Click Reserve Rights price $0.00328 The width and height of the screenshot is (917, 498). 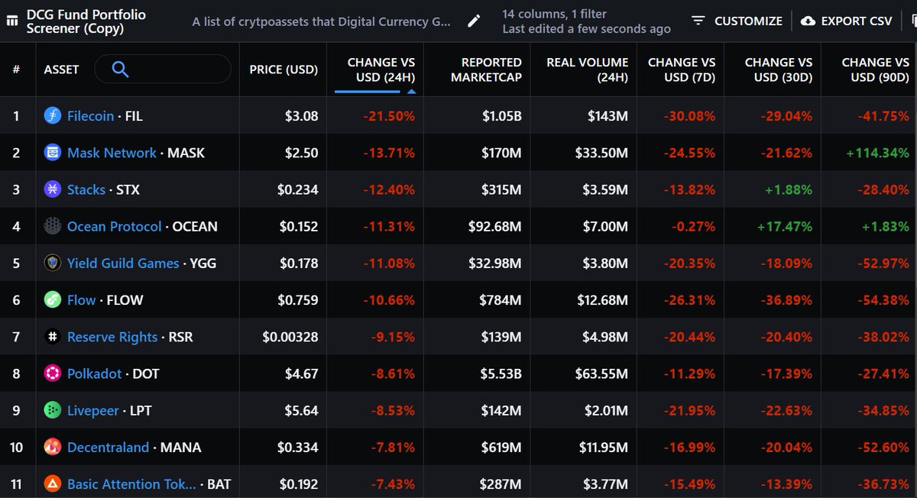(290, 337)
